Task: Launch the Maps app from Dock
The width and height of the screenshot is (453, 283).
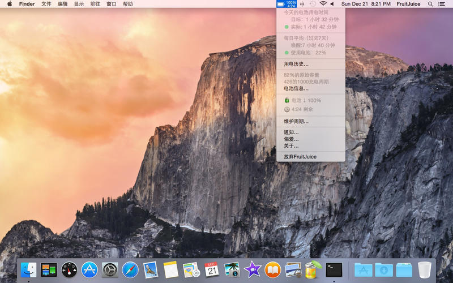Action: (x=191, y=270)
